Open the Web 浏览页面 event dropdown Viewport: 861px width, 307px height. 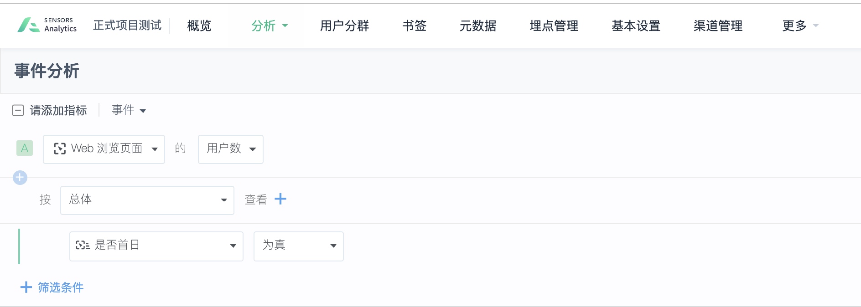point(104,149)
